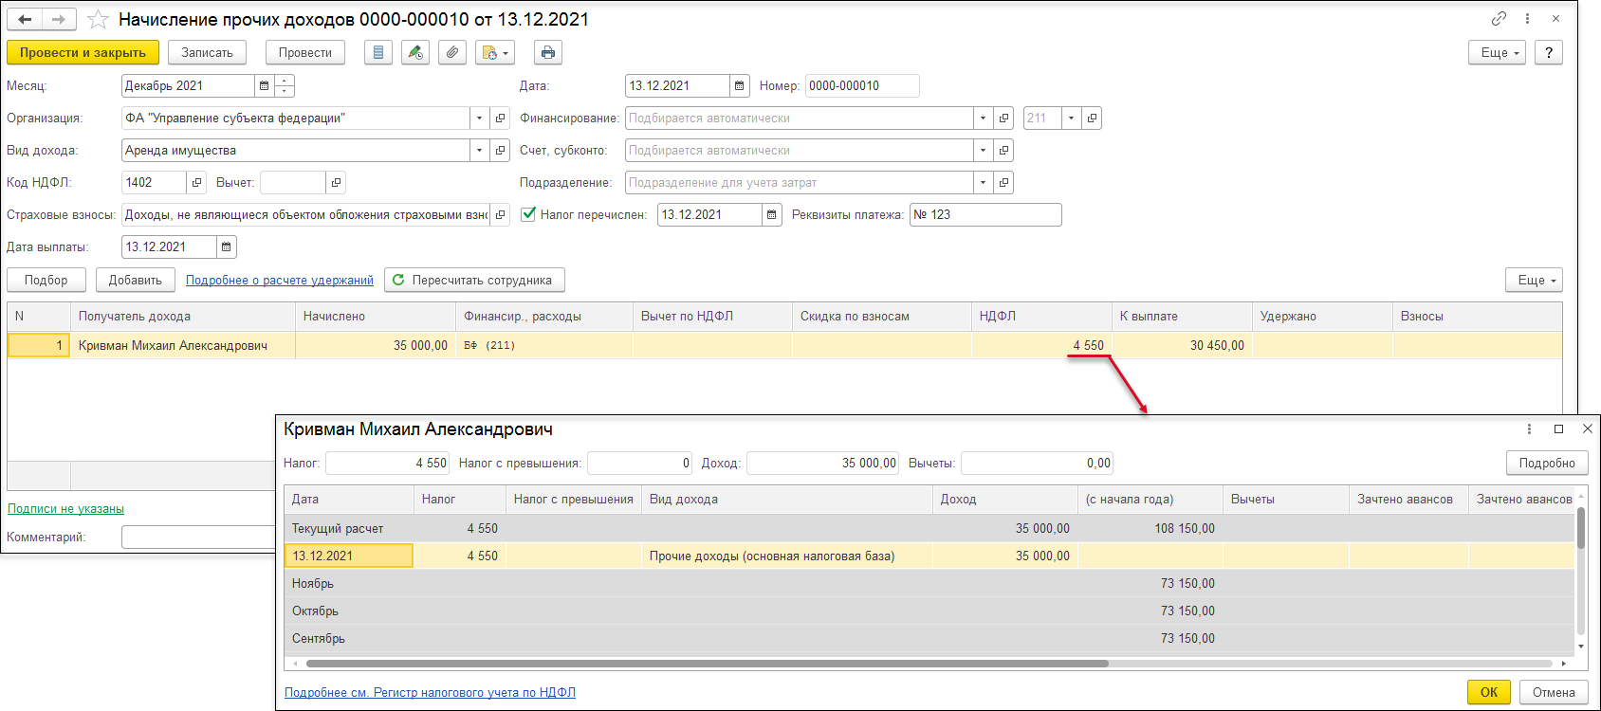The image size is (1601, 711).
Task: Open Вид дохода record with open icon
Action: tap(501, 151)
